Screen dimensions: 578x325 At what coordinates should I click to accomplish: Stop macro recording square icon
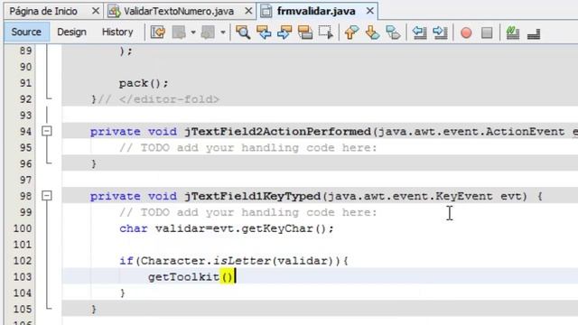(487, 32)
